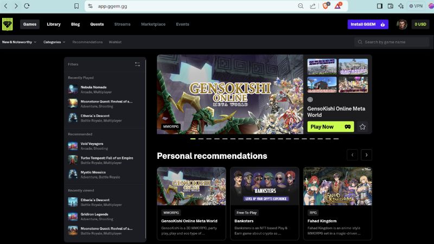
Task: Reload the page with browser refresh icon
Action: [x=27, y=6]
